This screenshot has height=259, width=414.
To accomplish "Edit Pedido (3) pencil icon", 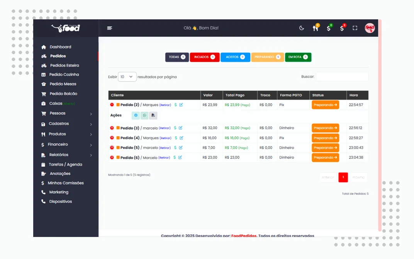I will (181, 128).
